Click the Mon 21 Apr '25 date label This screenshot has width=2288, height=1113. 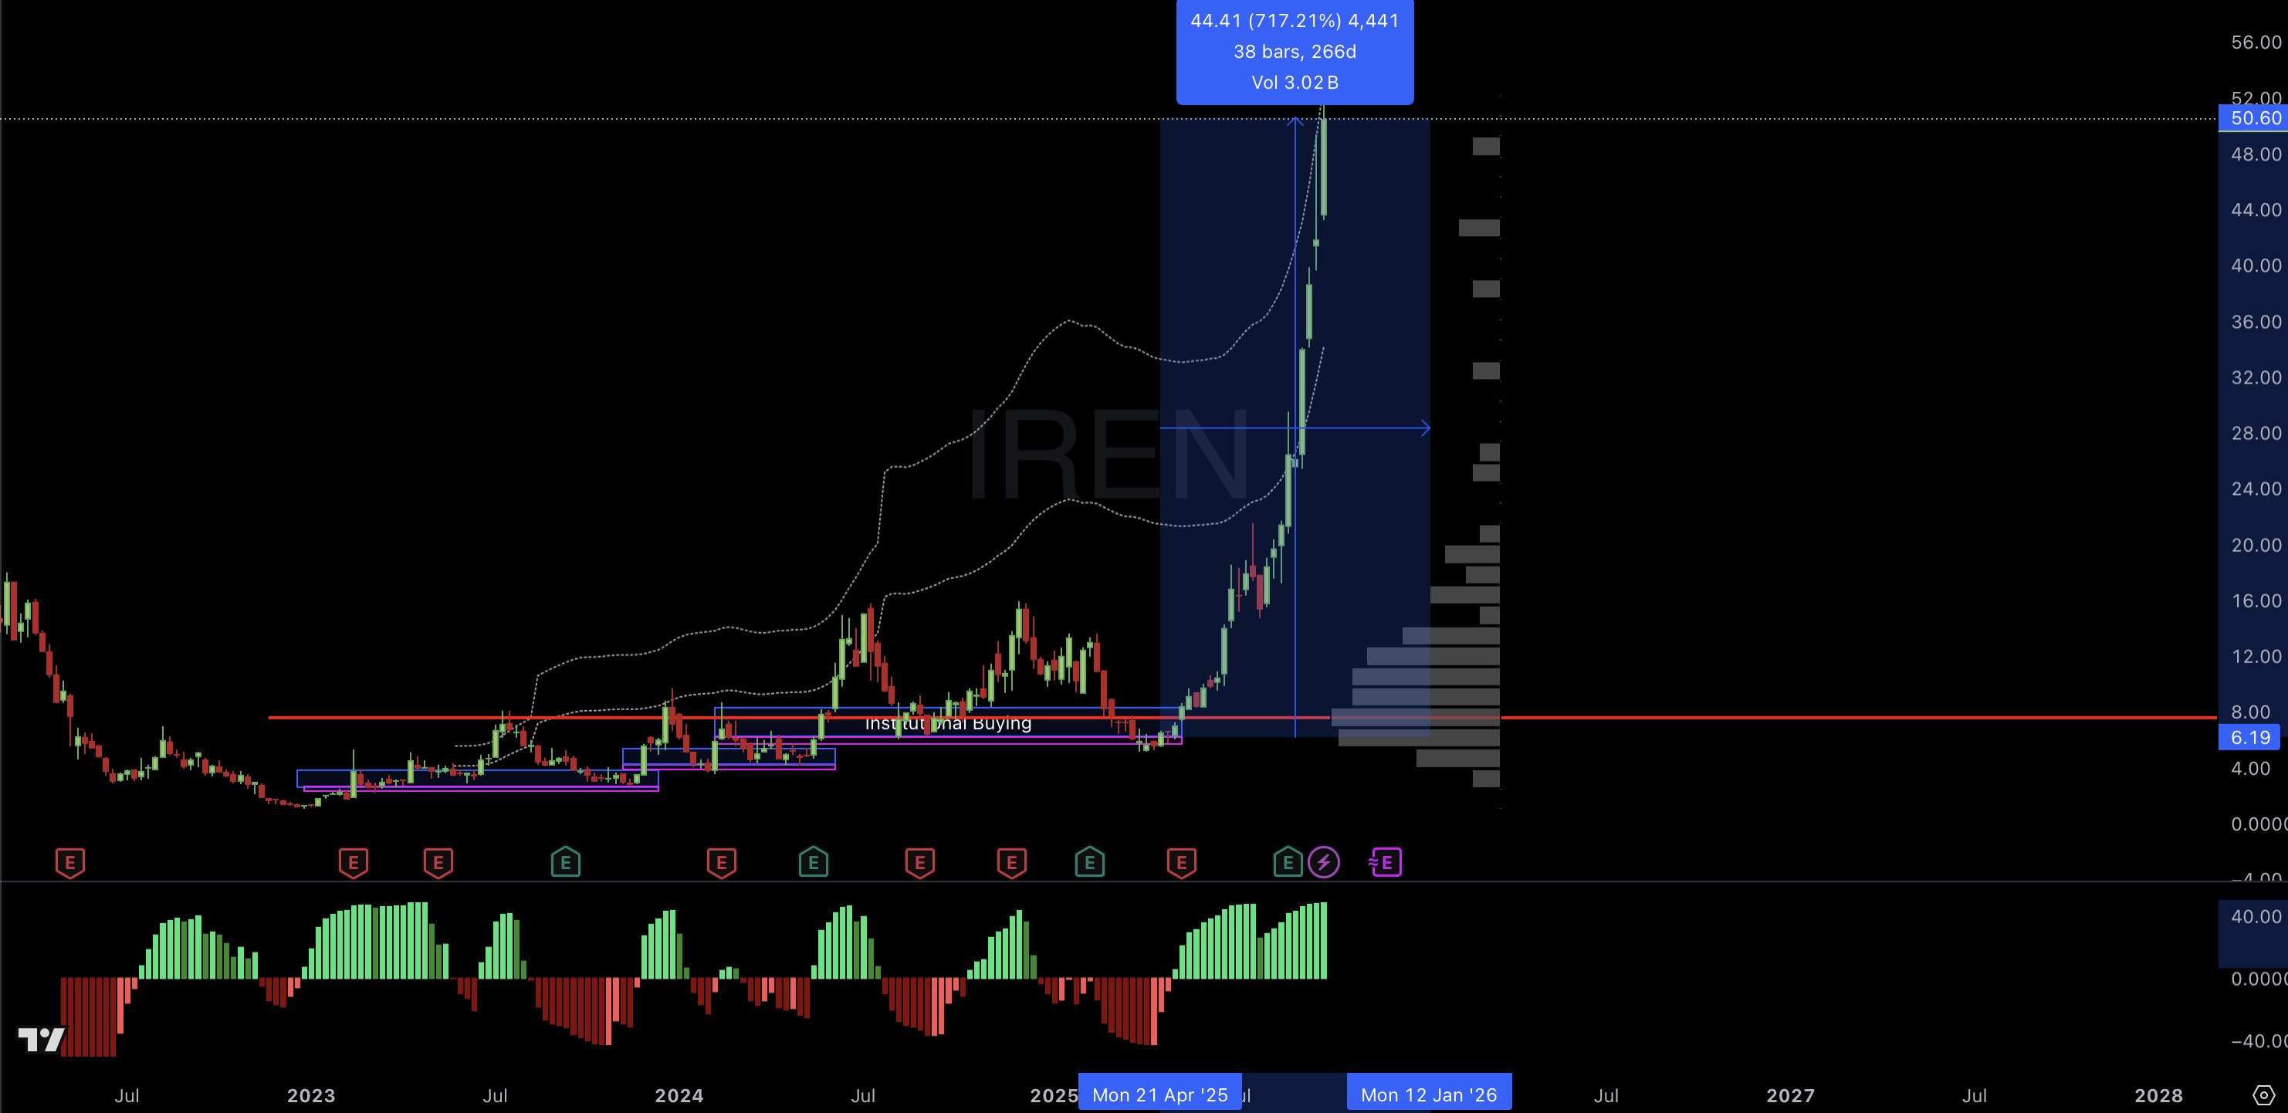click(x=1159, y=1094)
